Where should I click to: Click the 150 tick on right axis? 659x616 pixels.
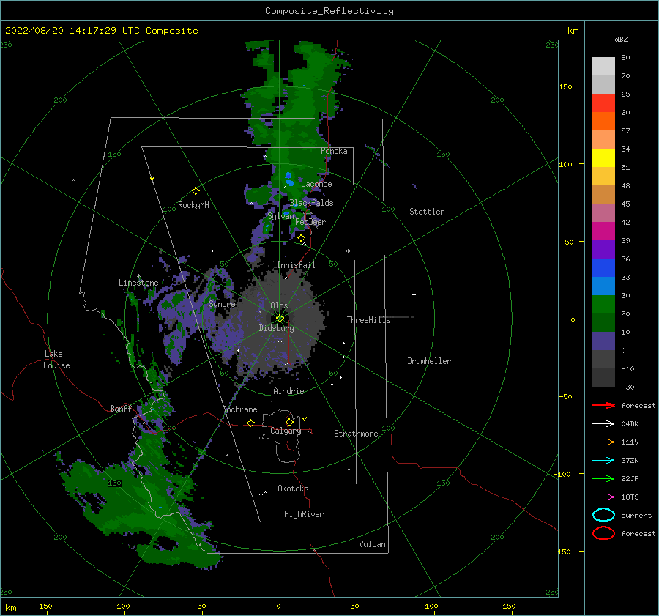pyautogui.click(x=565, y=86)
